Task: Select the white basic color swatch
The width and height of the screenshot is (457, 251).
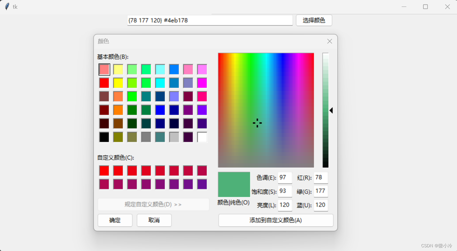Action: [x=202, y=137]
